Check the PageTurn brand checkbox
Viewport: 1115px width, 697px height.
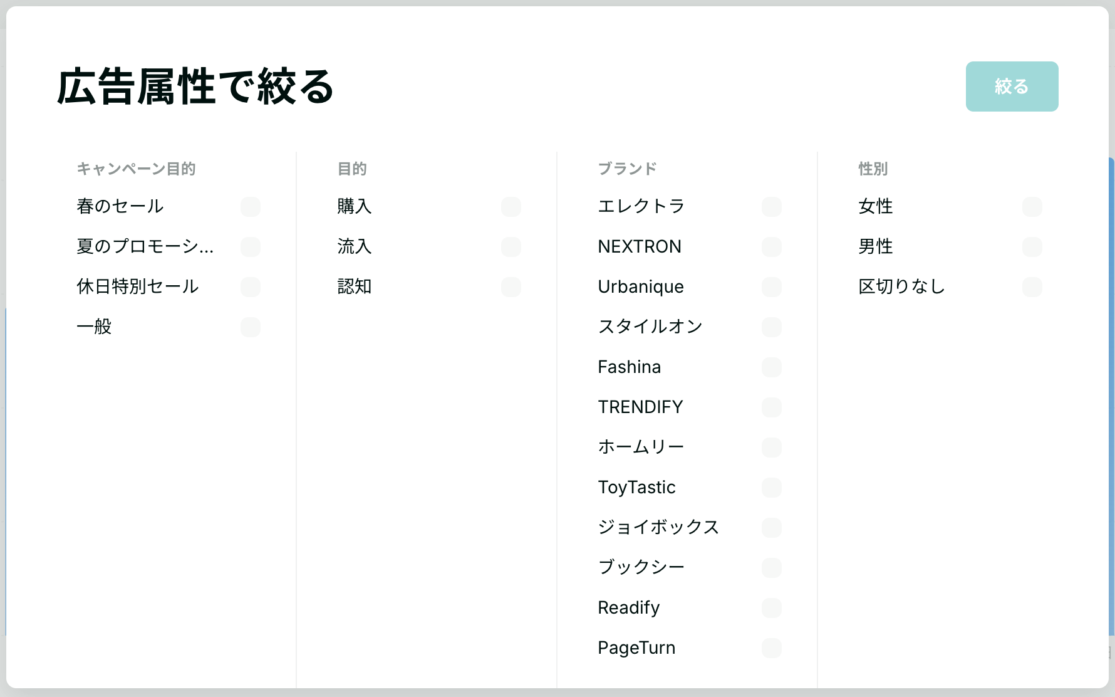pos(772,648)
